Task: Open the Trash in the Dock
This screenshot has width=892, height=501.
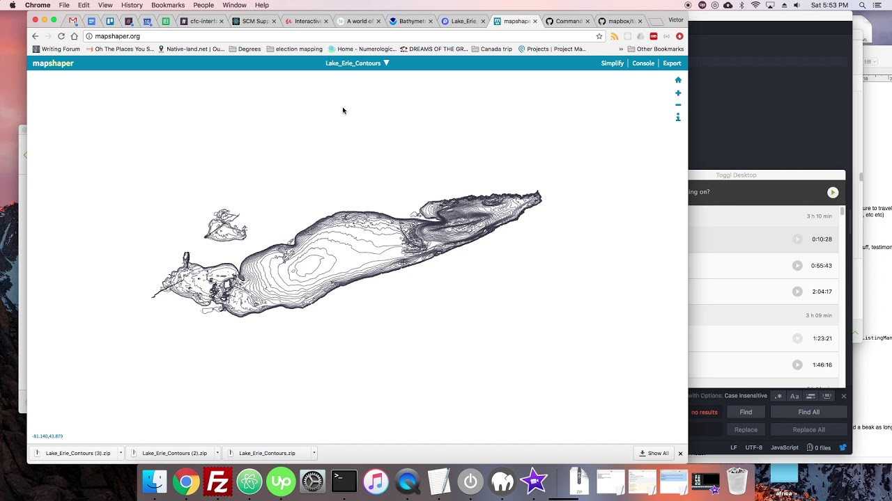Action: pos(737,482)
